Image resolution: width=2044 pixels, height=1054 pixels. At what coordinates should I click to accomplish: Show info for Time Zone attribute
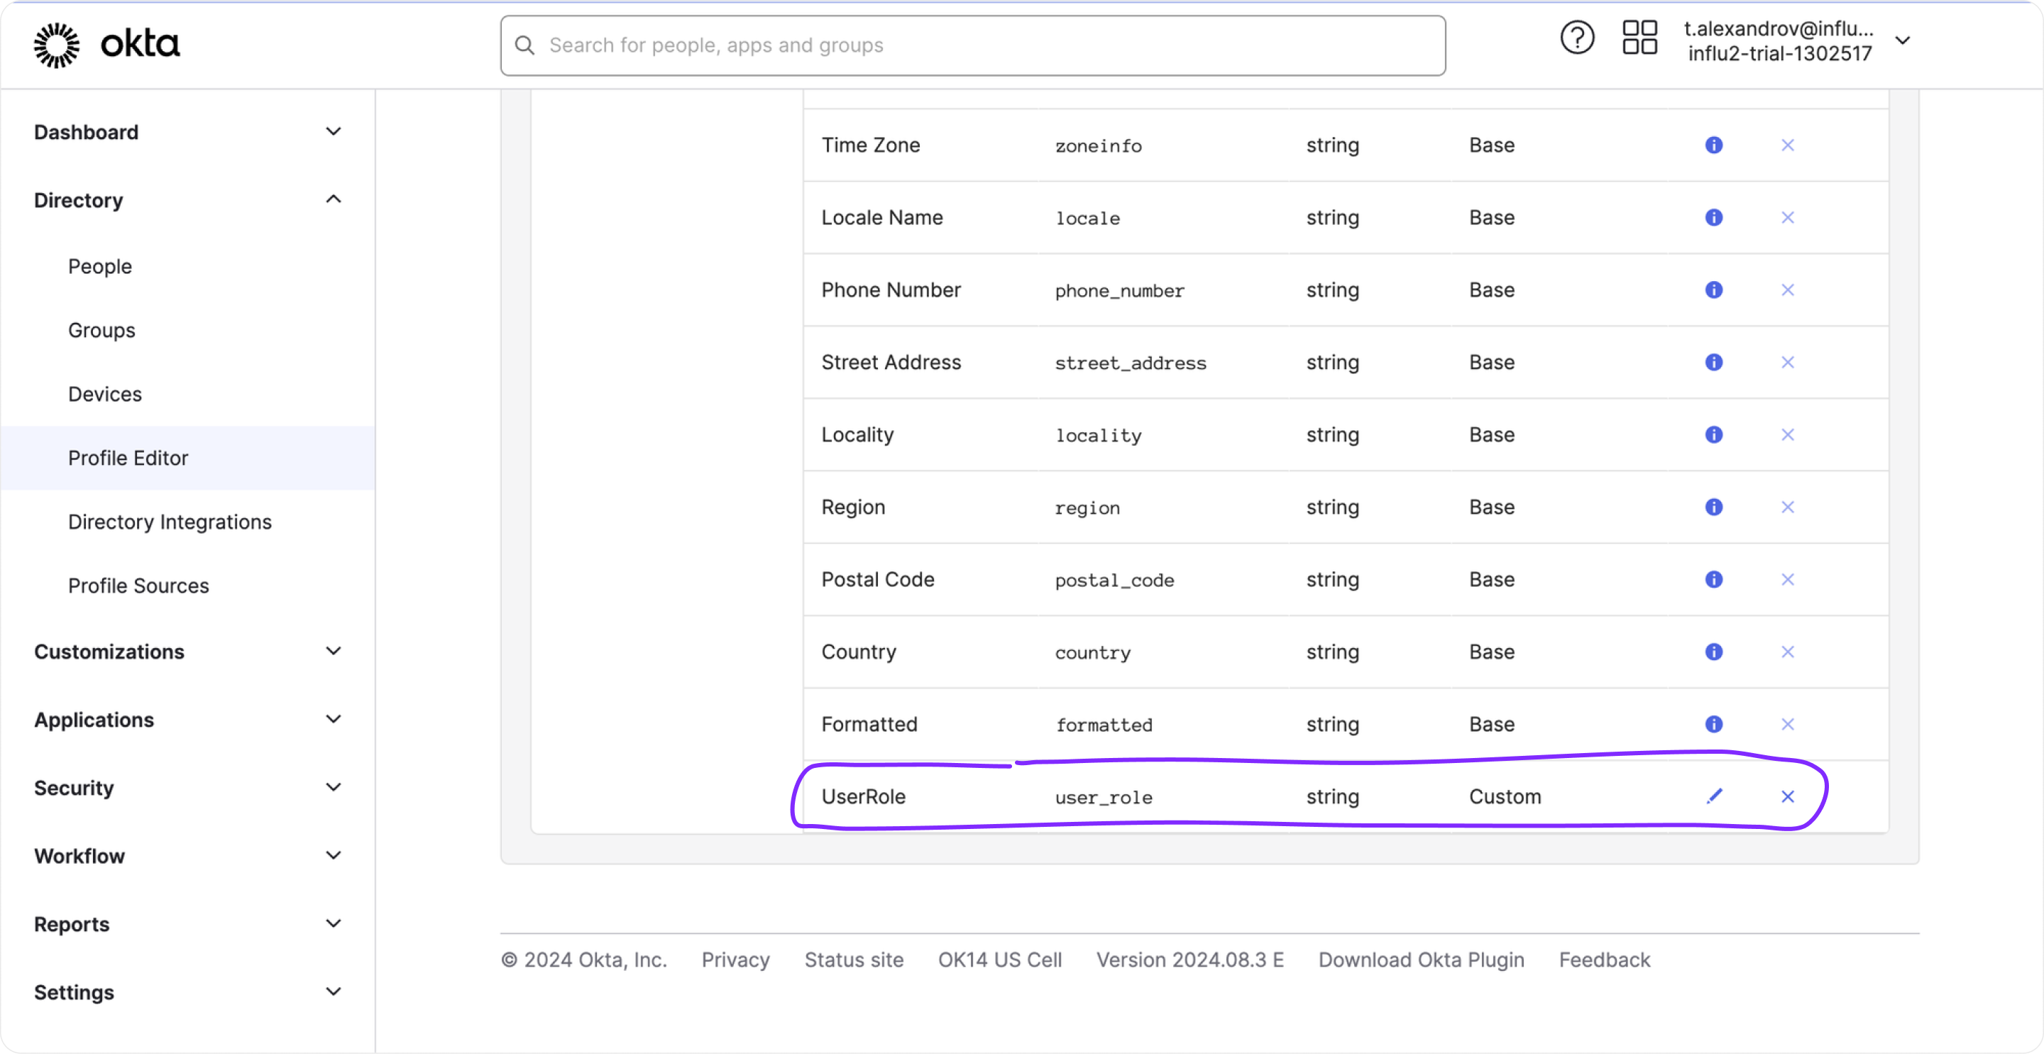click(1714, 146)
